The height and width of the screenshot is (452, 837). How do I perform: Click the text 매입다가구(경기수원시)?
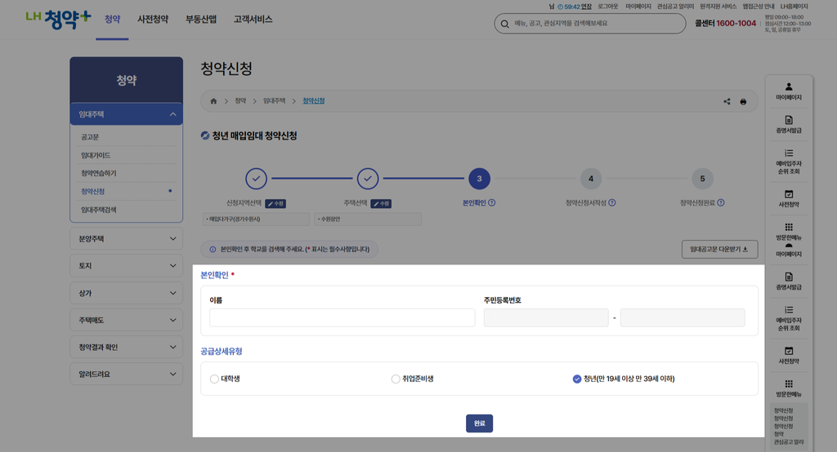tap(235, 219)
